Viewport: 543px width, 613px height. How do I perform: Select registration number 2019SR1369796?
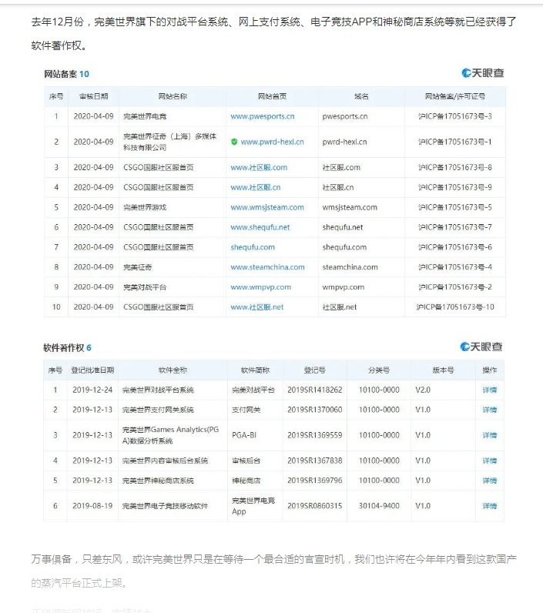pos(315,481)
